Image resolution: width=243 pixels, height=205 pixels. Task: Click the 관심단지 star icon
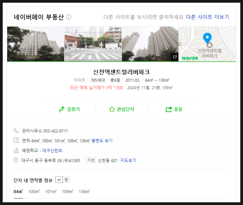[x=112, y=109]
